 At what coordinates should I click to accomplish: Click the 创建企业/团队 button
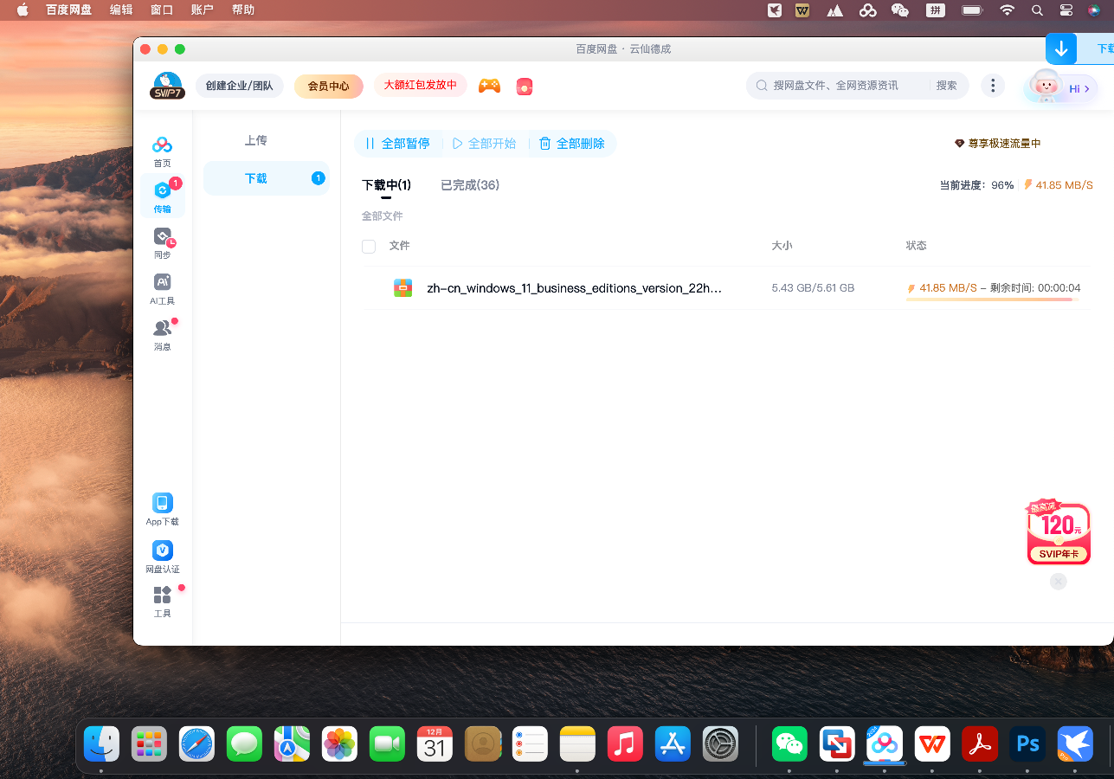coord(240,86)
